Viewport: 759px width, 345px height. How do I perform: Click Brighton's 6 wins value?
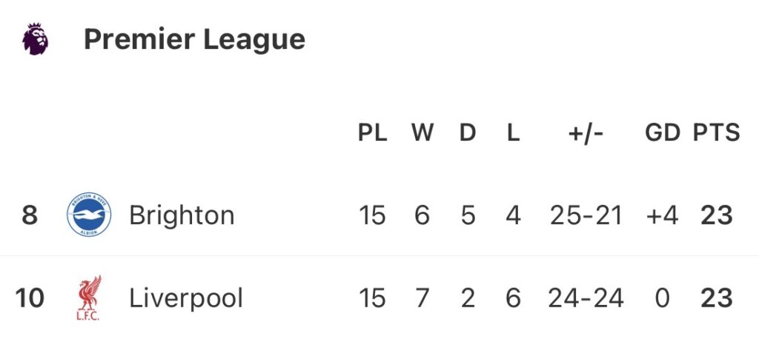[422, 215]
